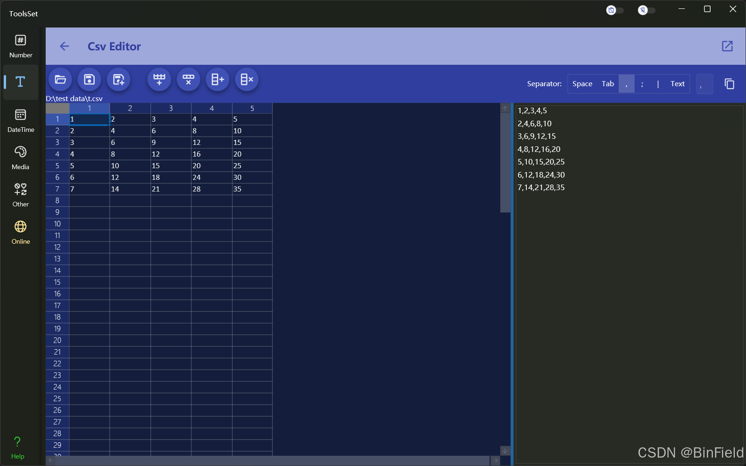
Task: Choose semicolon as the separator
Action: [642, 84]
